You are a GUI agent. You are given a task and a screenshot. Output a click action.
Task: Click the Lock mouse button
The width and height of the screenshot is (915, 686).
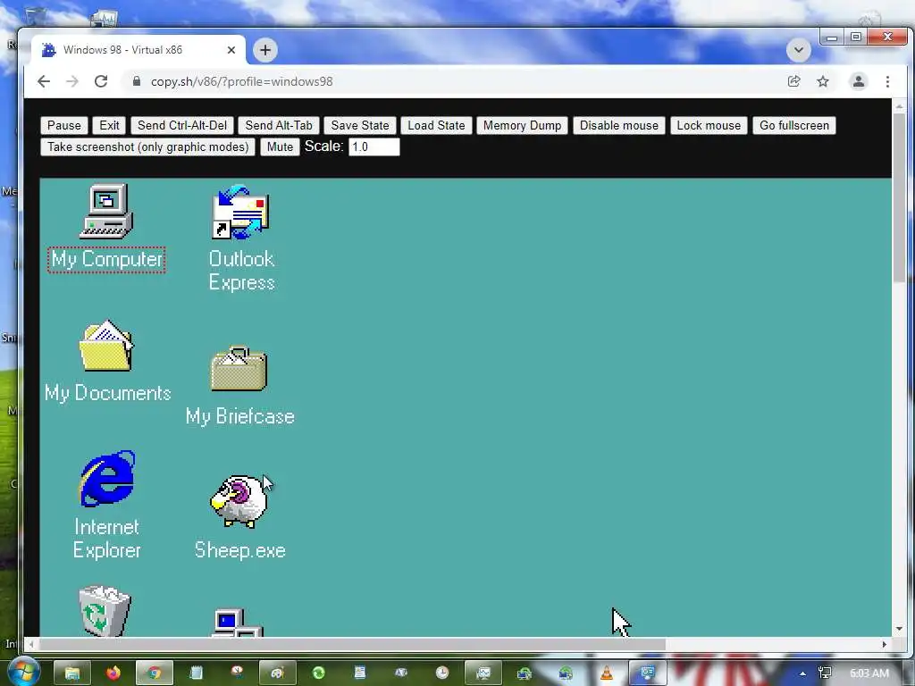tap(709, 125)
